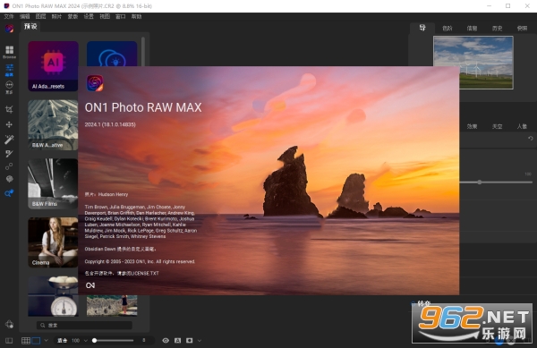Open the Help (帮助) menu
The width and height of the screenshot is (537, 348).
[x=136, y=16]
